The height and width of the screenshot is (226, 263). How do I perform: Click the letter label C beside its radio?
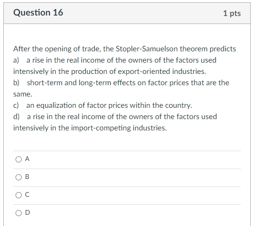[27, 194]
